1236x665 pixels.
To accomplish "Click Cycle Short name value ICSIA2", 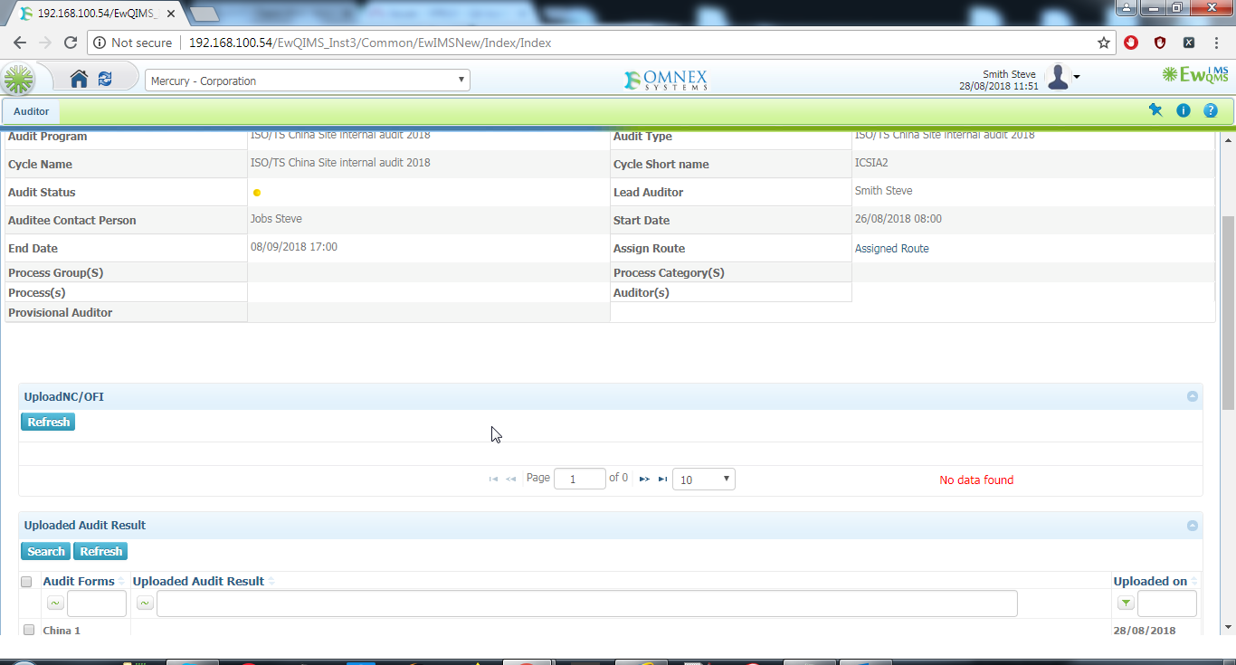I will coord(871,163).
